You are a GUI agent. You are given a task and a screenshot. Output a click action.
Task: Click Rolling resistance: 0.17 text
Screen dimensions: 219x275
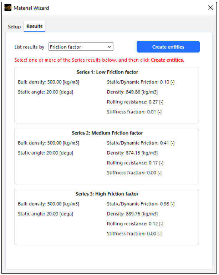tap(135, 163)
